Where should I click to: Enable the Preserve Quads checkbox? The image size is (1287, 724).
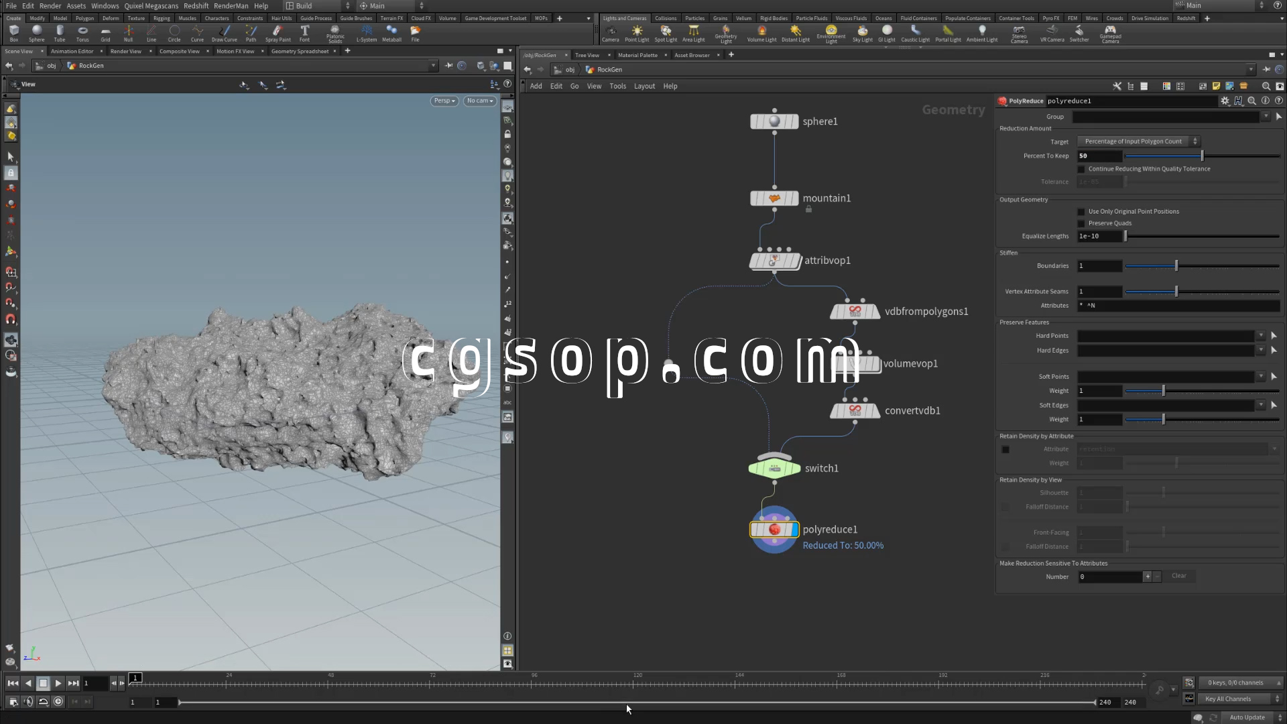pyautogui.click(x=1081, y=224)
